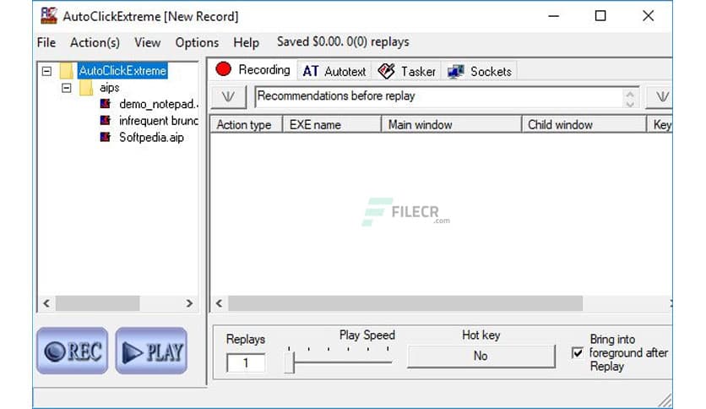
Task: Click tree panel scroll right arrow
Action: coord(189,303)
